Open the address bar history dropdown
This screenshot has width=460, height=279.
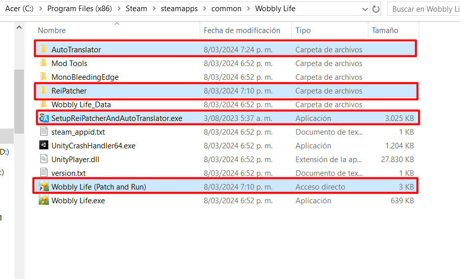[365, 9]
